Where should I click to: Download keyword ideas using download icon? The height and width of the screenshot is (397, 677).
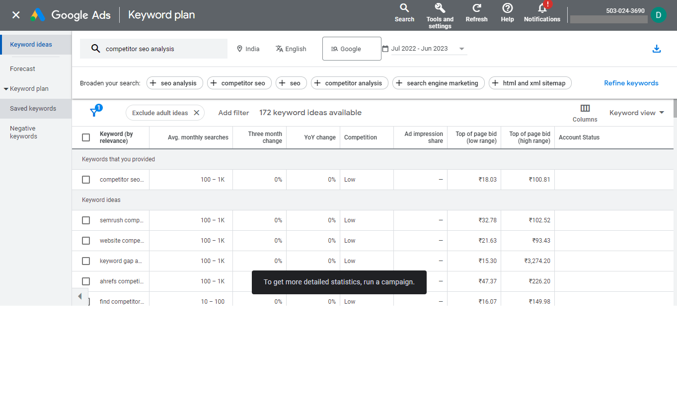(657, 49)
